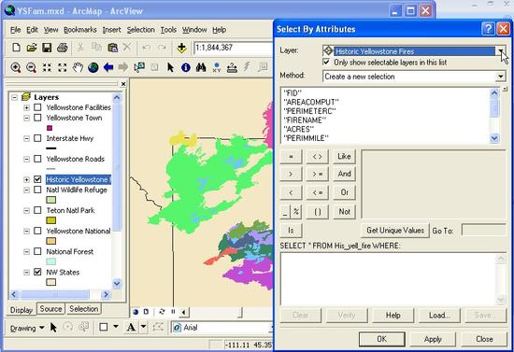The height and width of the screenshot is (352, 514).
Task: Click the Fixed Zoom In arrows icon
Action: click(47, 67)
